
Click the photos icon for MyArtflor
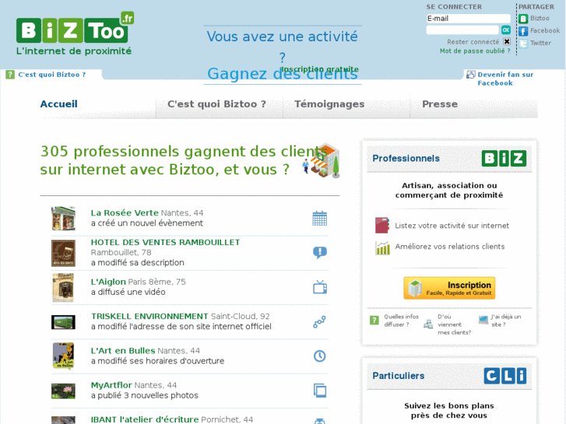319,391
